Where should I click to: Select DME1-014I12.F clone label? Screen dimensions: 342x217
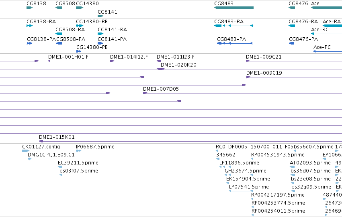pyautogui.click(x=129, y=57)
